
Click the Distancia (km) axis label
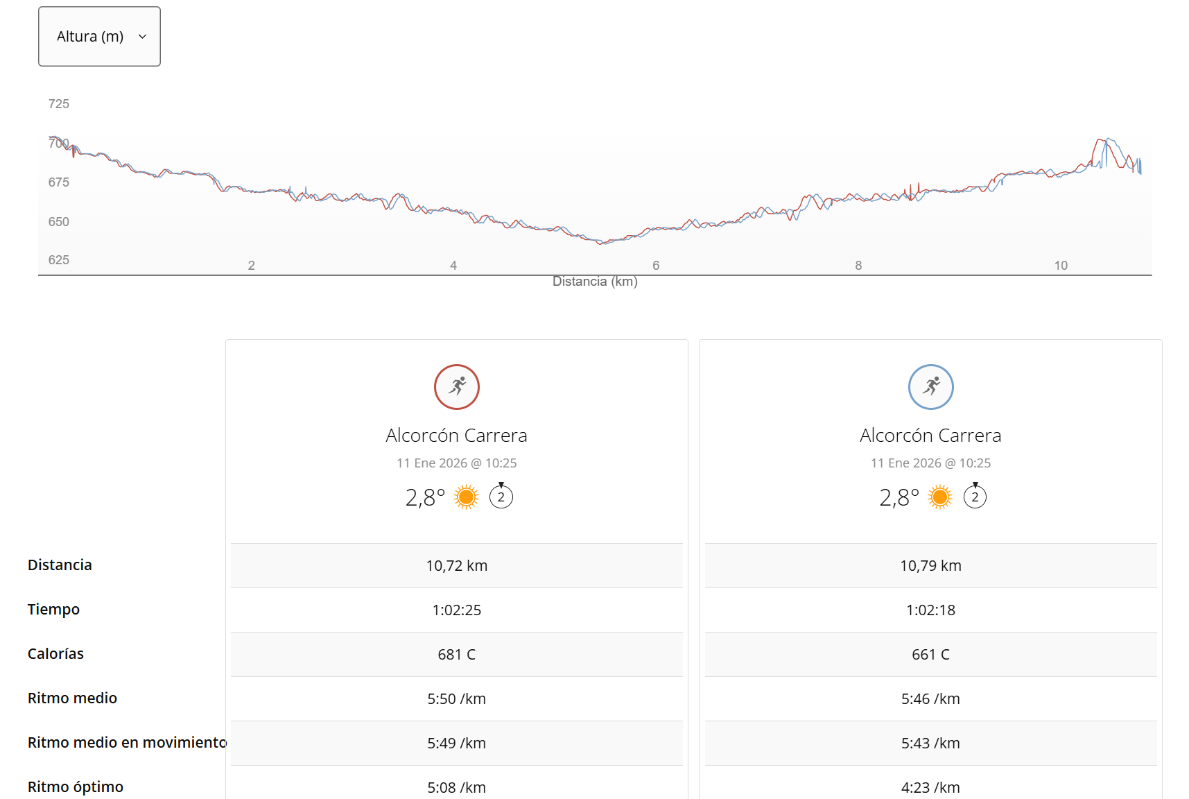[595, 282]
